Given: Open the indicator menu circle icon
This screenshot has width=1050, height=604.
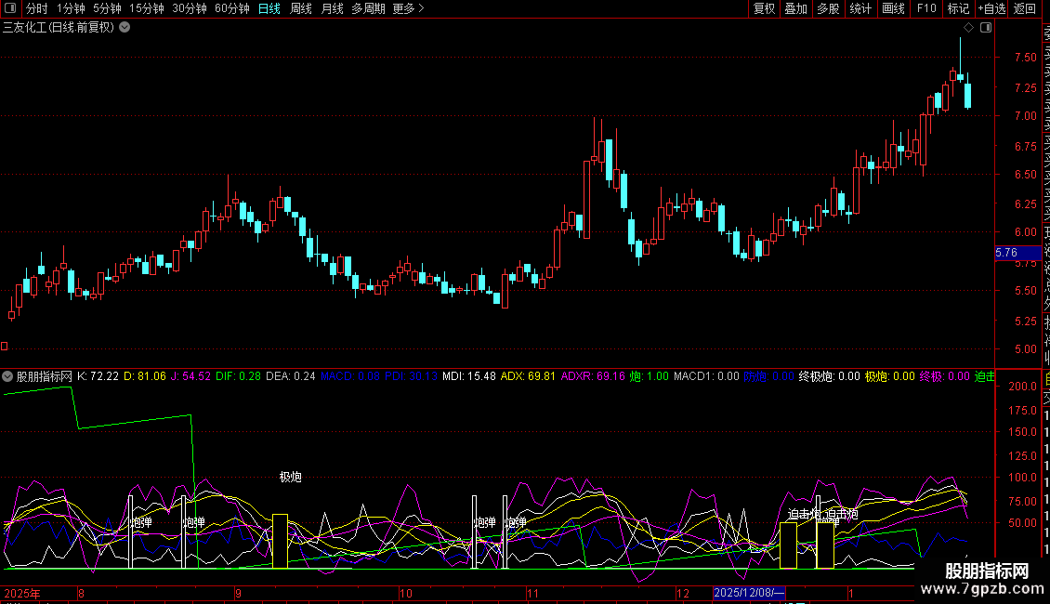Looking at the screenshot, I should pyautogui.click(x=8, y=376).
